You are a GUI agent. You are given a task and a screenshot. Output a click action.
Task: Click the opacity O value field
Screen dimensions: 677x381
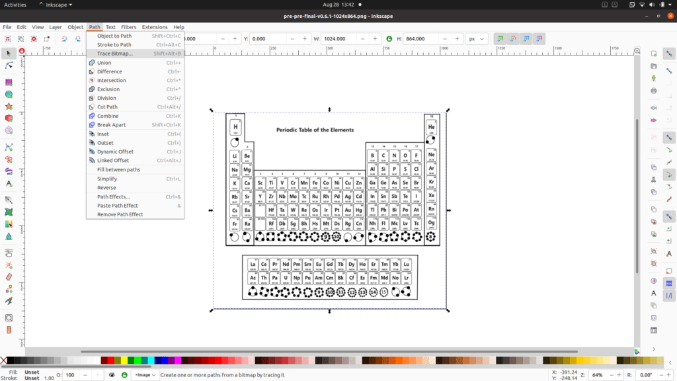point(71,375)
